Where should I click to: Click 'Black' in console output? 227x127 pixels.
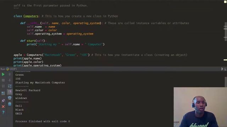[x=20, y=110]
